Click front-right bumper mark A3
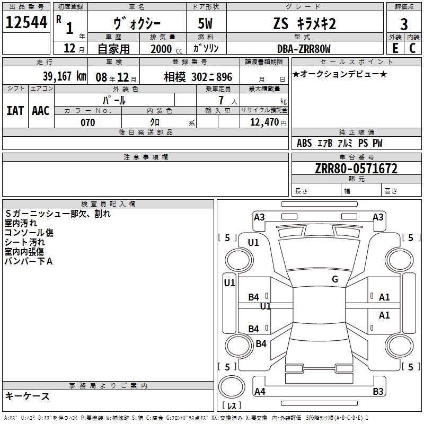This screenshot has width=424, height=424. (378, 217)
